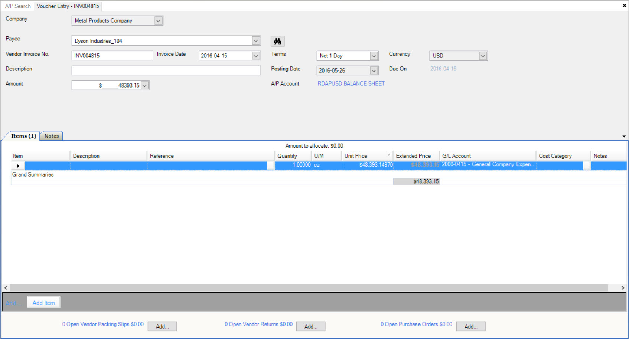Open the RDAPUSD BALANCE SHEET link

[351, 83]
